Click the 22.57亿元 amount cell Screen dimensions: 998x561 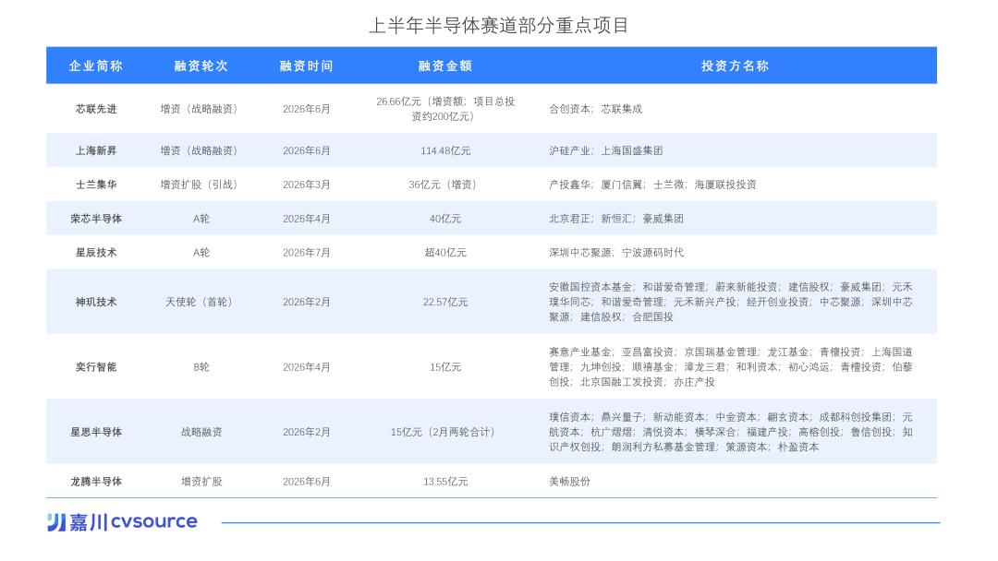(445, 302)
